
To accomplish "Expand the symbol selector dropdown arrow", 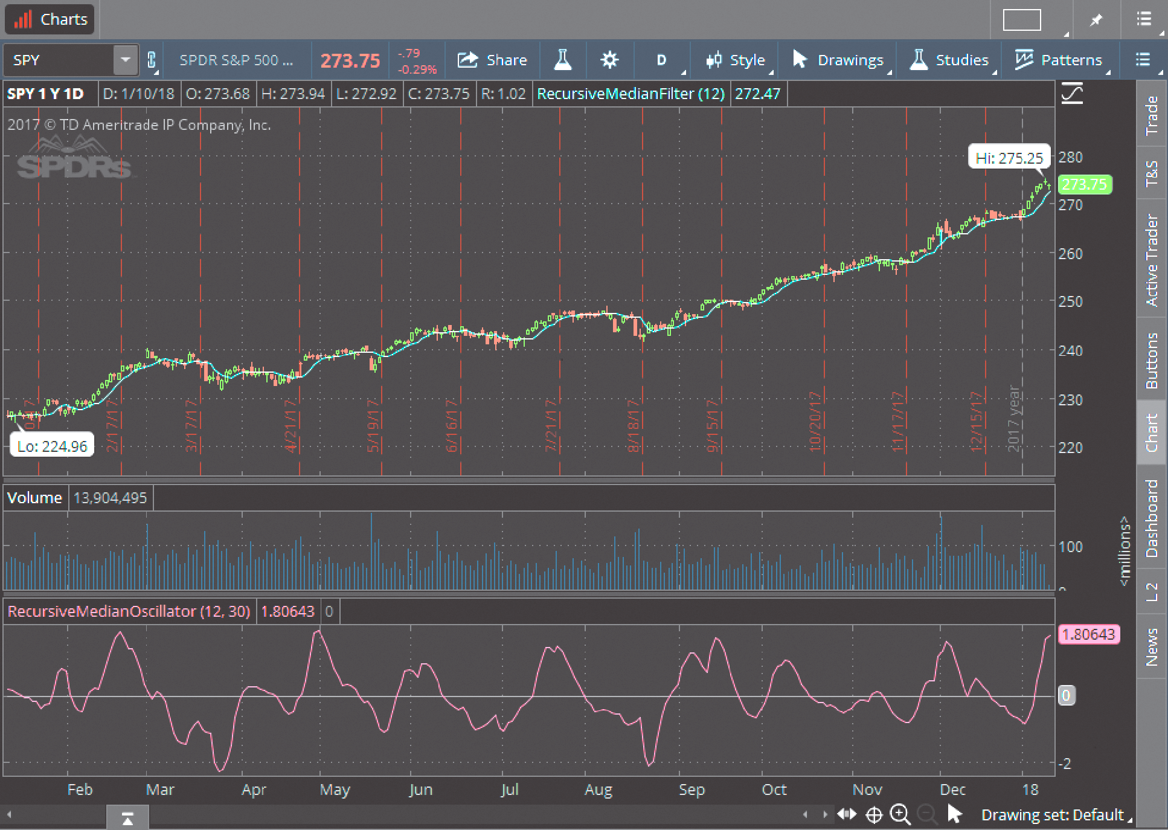I will [x=126, y=60].
